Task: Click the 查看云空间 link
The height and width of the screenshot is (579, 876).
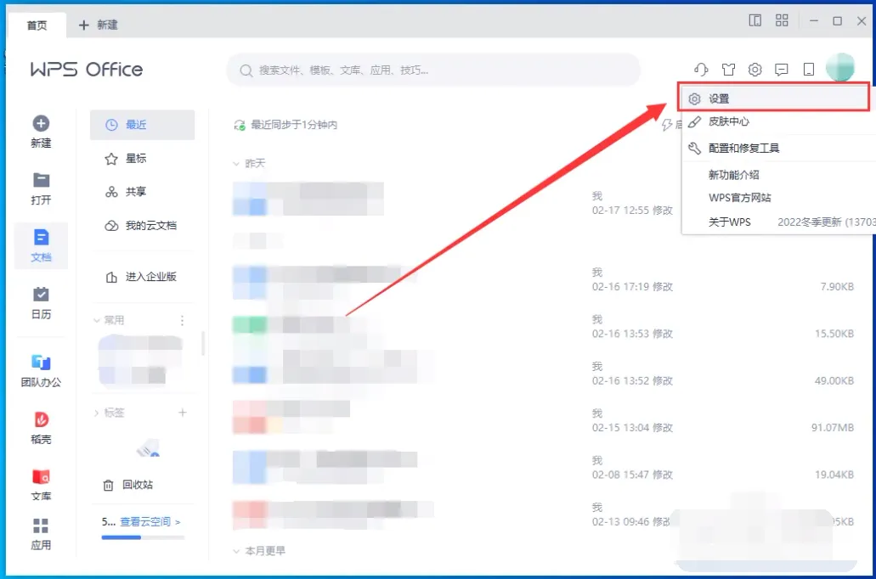Action: coord(150,522)
